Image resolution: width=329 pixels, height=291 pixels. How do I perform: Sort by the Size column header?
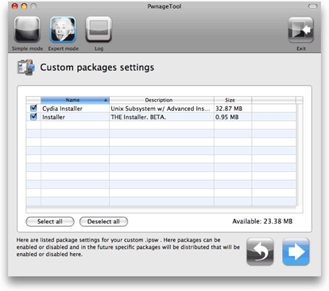pos(233,100)
